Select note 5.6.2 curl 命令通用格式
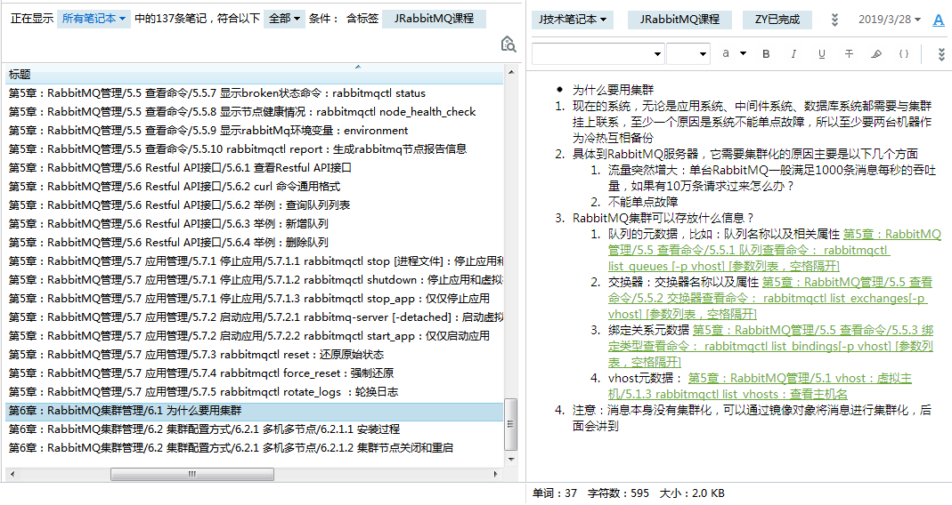 255,187
